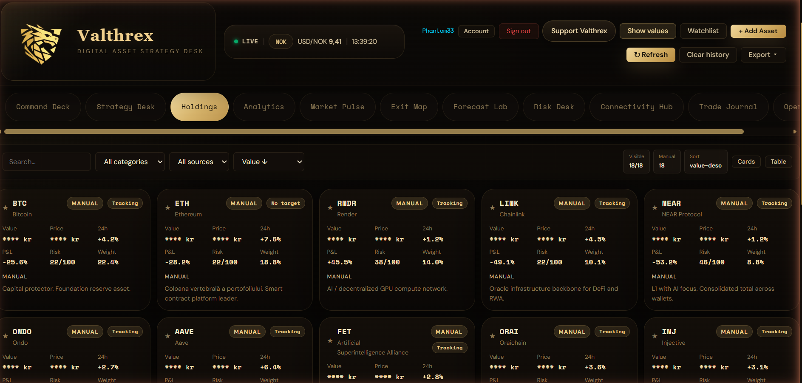Click the Add Asset button
The width and height of the screenshot is (802, 383).
[758, 31]
